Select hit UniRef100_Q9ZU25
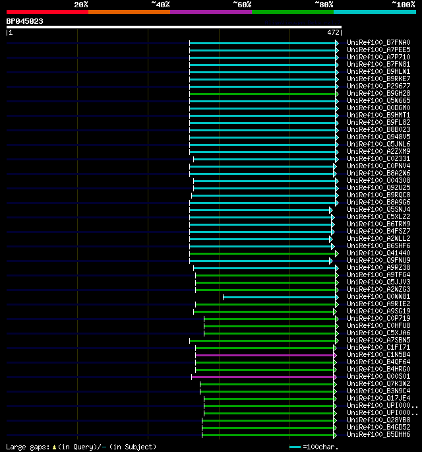The width and height of the screenshot is (422, 452). click(x=378, y=187)
